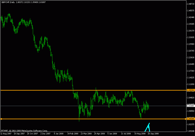Click the 2.20495 price axis value
The width and height of the screenshot is (195, 136).
[x=191, y=64]
